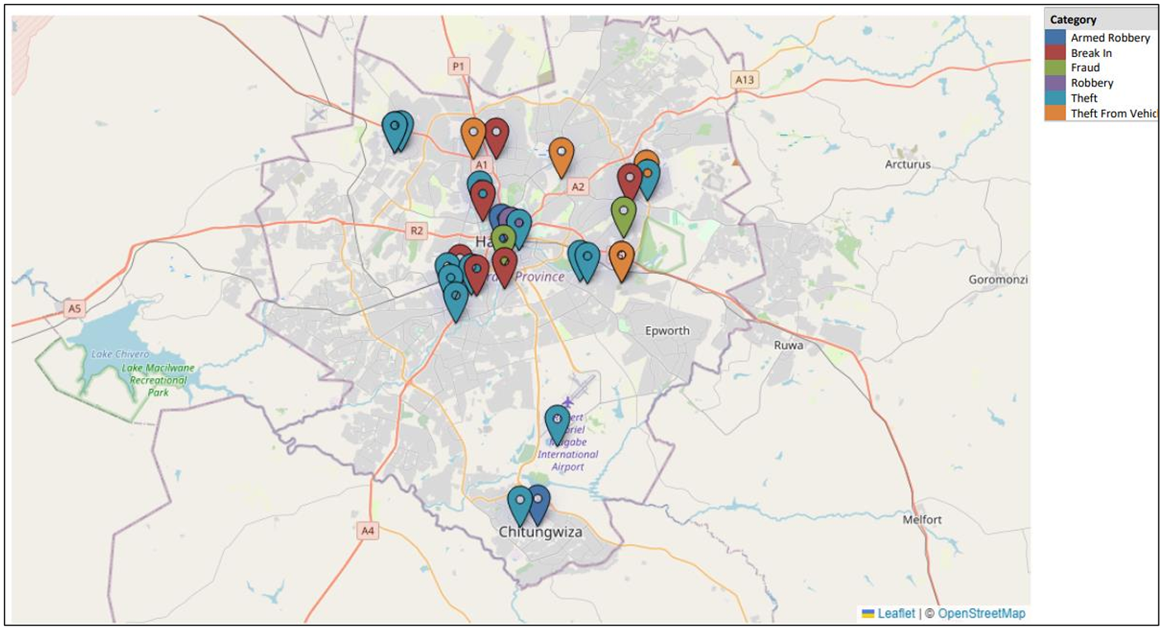Image resolution: width=1162 pixels, height=629 pixels.
Task: Open the orange marker above the A2 shield
Action: pos(561,155)
